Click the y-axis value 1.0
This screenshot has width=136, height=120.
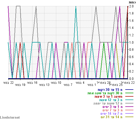coord(131,42)
